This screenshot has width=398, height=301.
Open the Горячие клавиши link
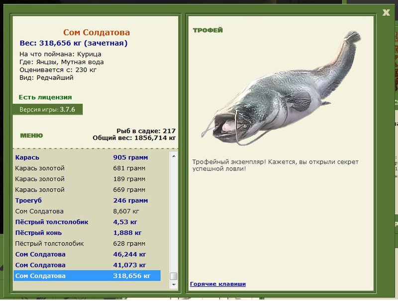pos(218,284)
